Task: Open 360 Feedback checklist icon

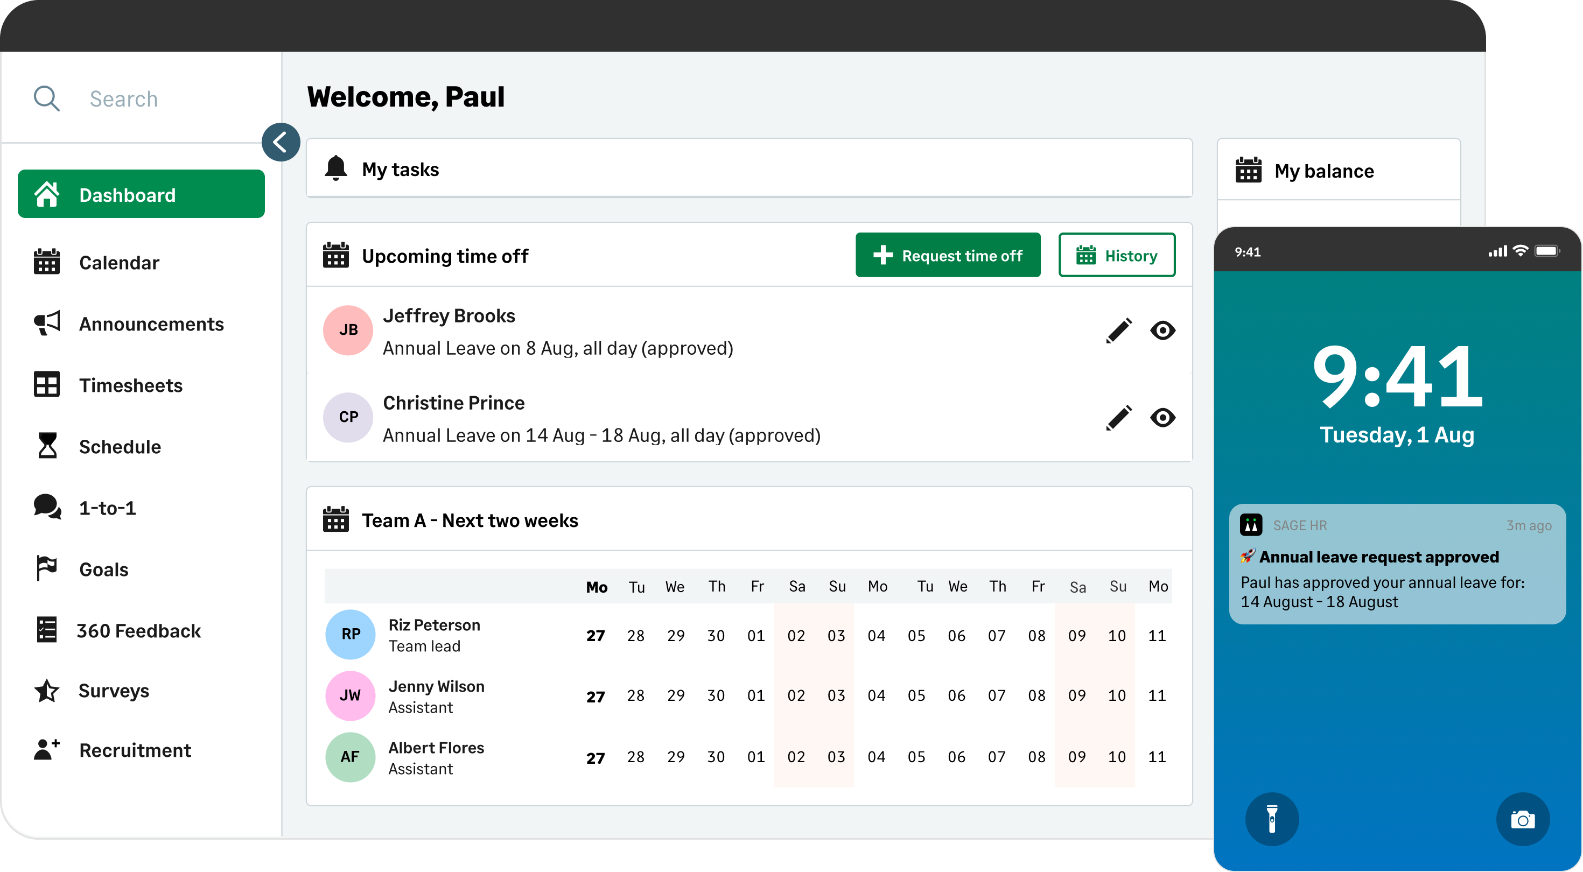Action: 47,630
